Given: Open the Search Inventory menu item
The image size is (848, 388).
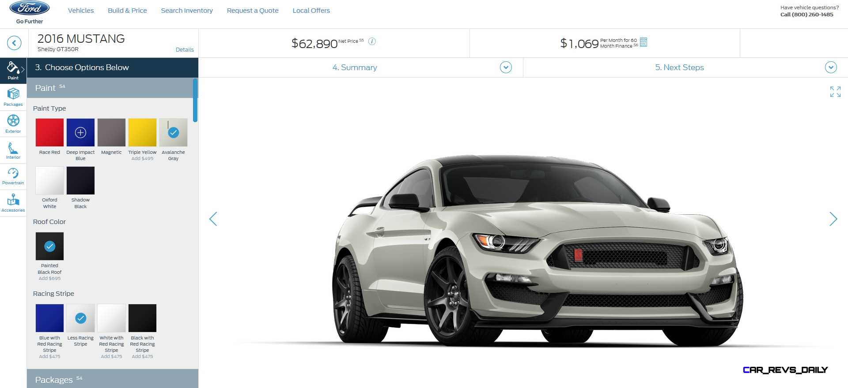Looking at the screenshot, I should (187, 11).
